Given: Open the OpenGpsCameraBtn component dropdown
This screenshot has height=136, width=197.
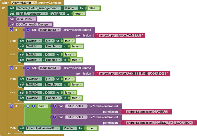Looking at the screenshot, I should [x=43, y=128].
